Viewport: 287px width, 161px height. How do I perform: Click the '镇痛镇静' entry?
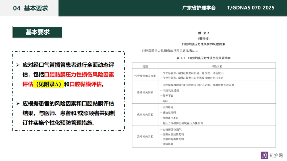point(167,144)
